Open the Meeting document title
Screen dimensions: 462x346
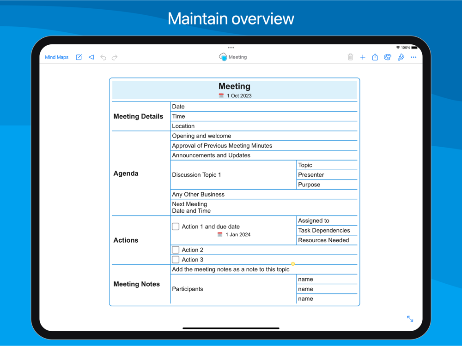pyautogui.click(x=238, y=57)
